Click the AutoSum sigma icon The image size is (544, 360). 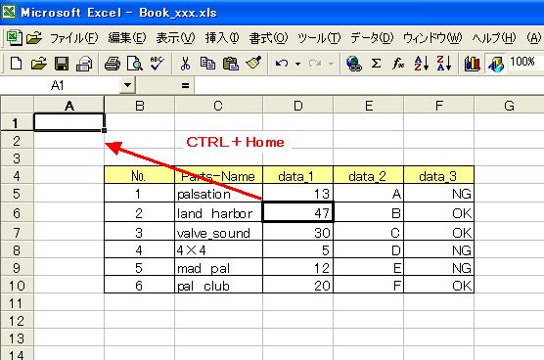[376, 64]
